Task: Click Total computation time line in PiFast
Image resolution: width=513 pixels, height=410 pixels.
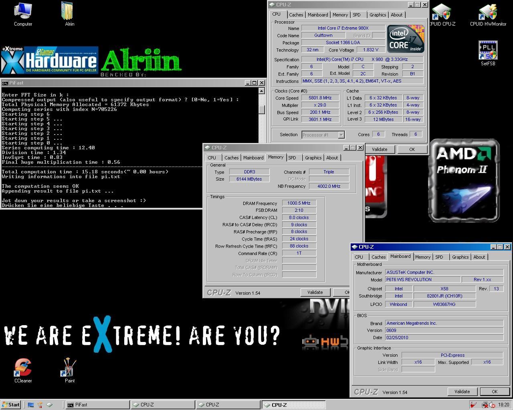Action: 85,172
